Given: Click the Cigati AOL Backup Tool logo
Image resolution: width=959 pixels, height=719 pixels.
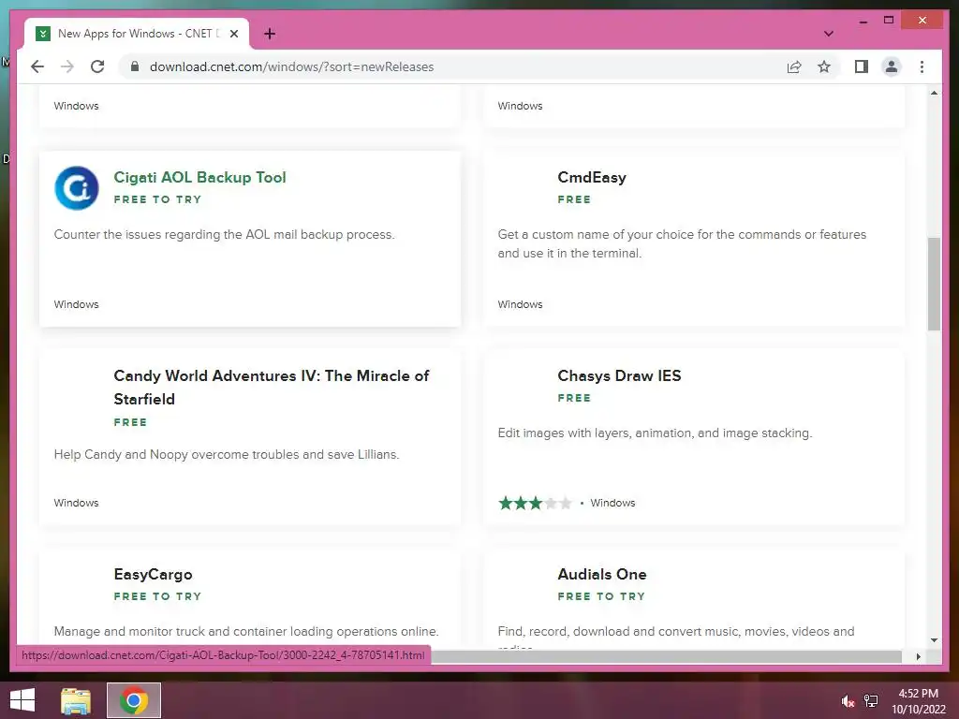Looking at the screenshot, I should click(77, 187).
